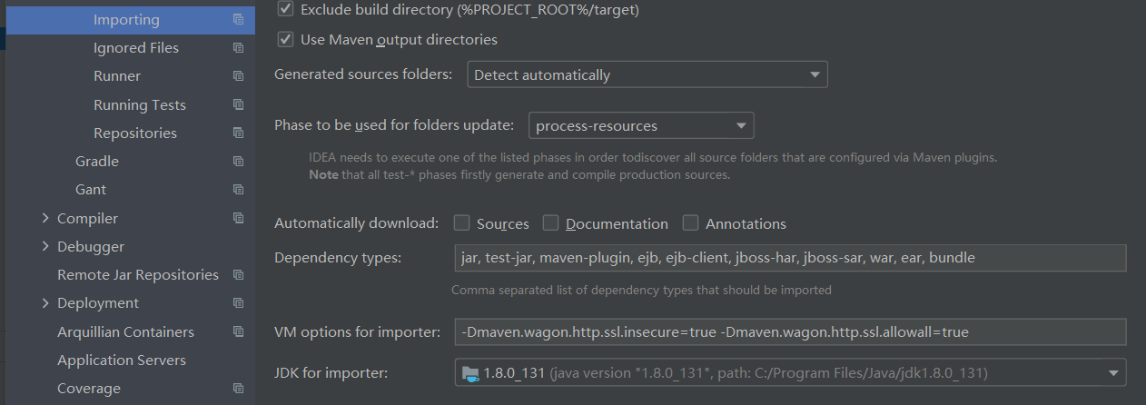The image size is (1146, 405).
Task: Click project-level icon beside Repositories
Action: click(238, 133)
